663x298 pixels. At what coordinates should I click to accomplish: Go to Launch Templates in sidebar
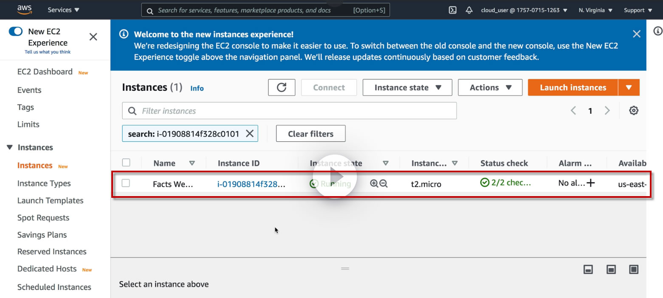coord(50,200)
